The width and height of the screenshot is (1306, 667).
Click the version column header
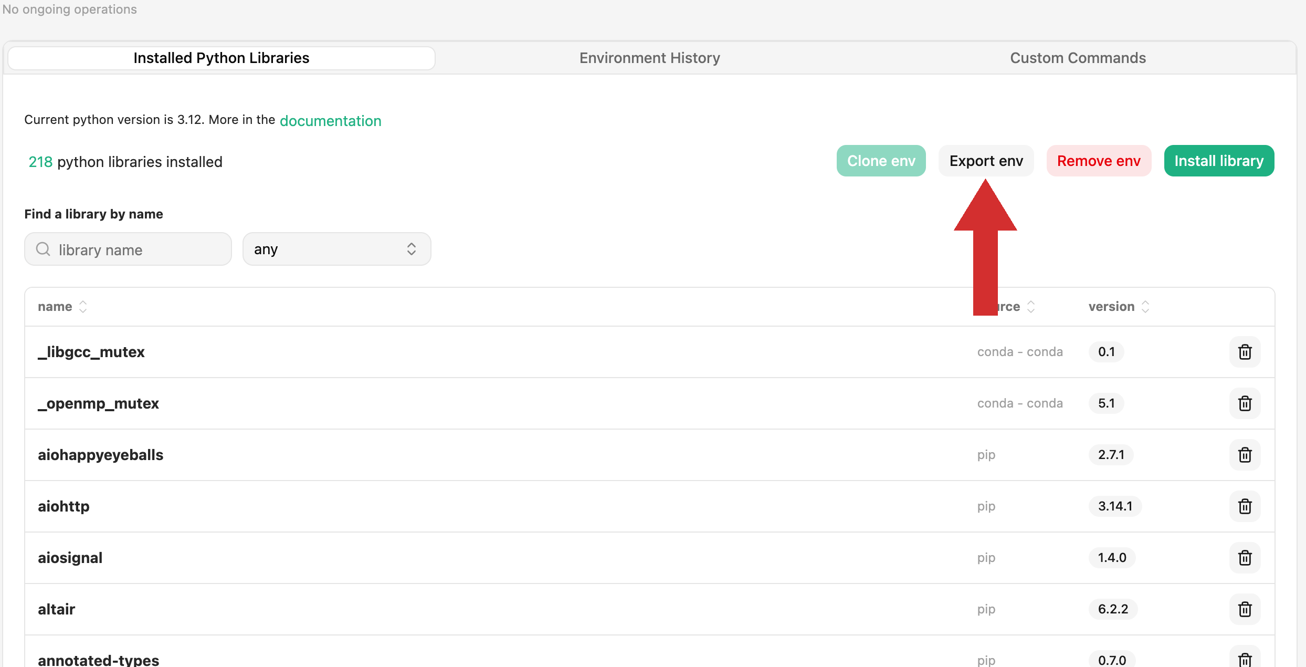(x=1111, y=307)
